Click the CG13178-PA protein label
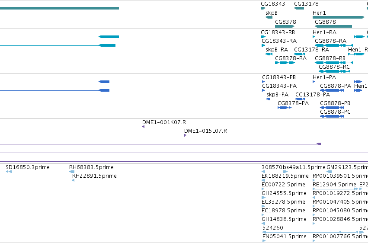The width and height of the screenshot is (368, 243). [313, 95]
